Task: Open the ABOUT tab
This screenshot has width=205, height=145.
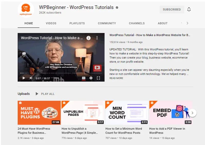Action: (x=162, y=23)
